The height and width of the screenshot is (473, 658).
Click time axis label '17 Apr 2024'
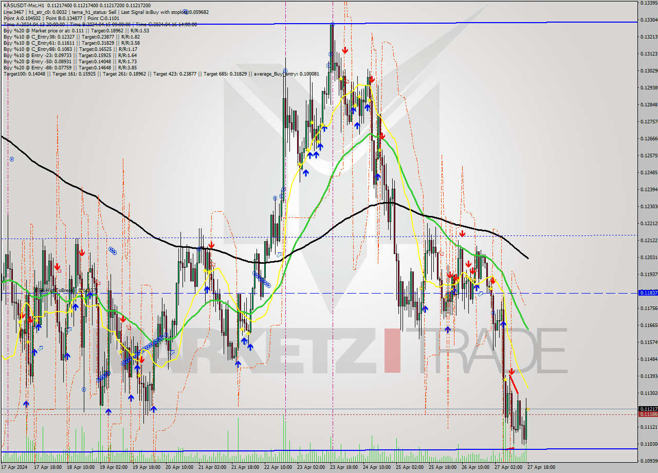point(14,467)
